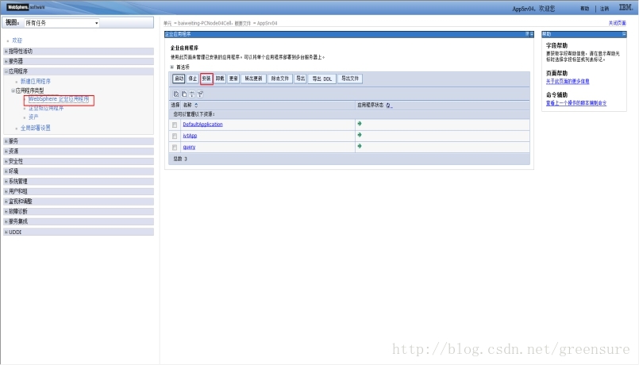This screenshot has height=365, width=639.
Task: Refresh the 应用程序状态 column status icon
Action: pyautogui.click(x=388, y=105)
